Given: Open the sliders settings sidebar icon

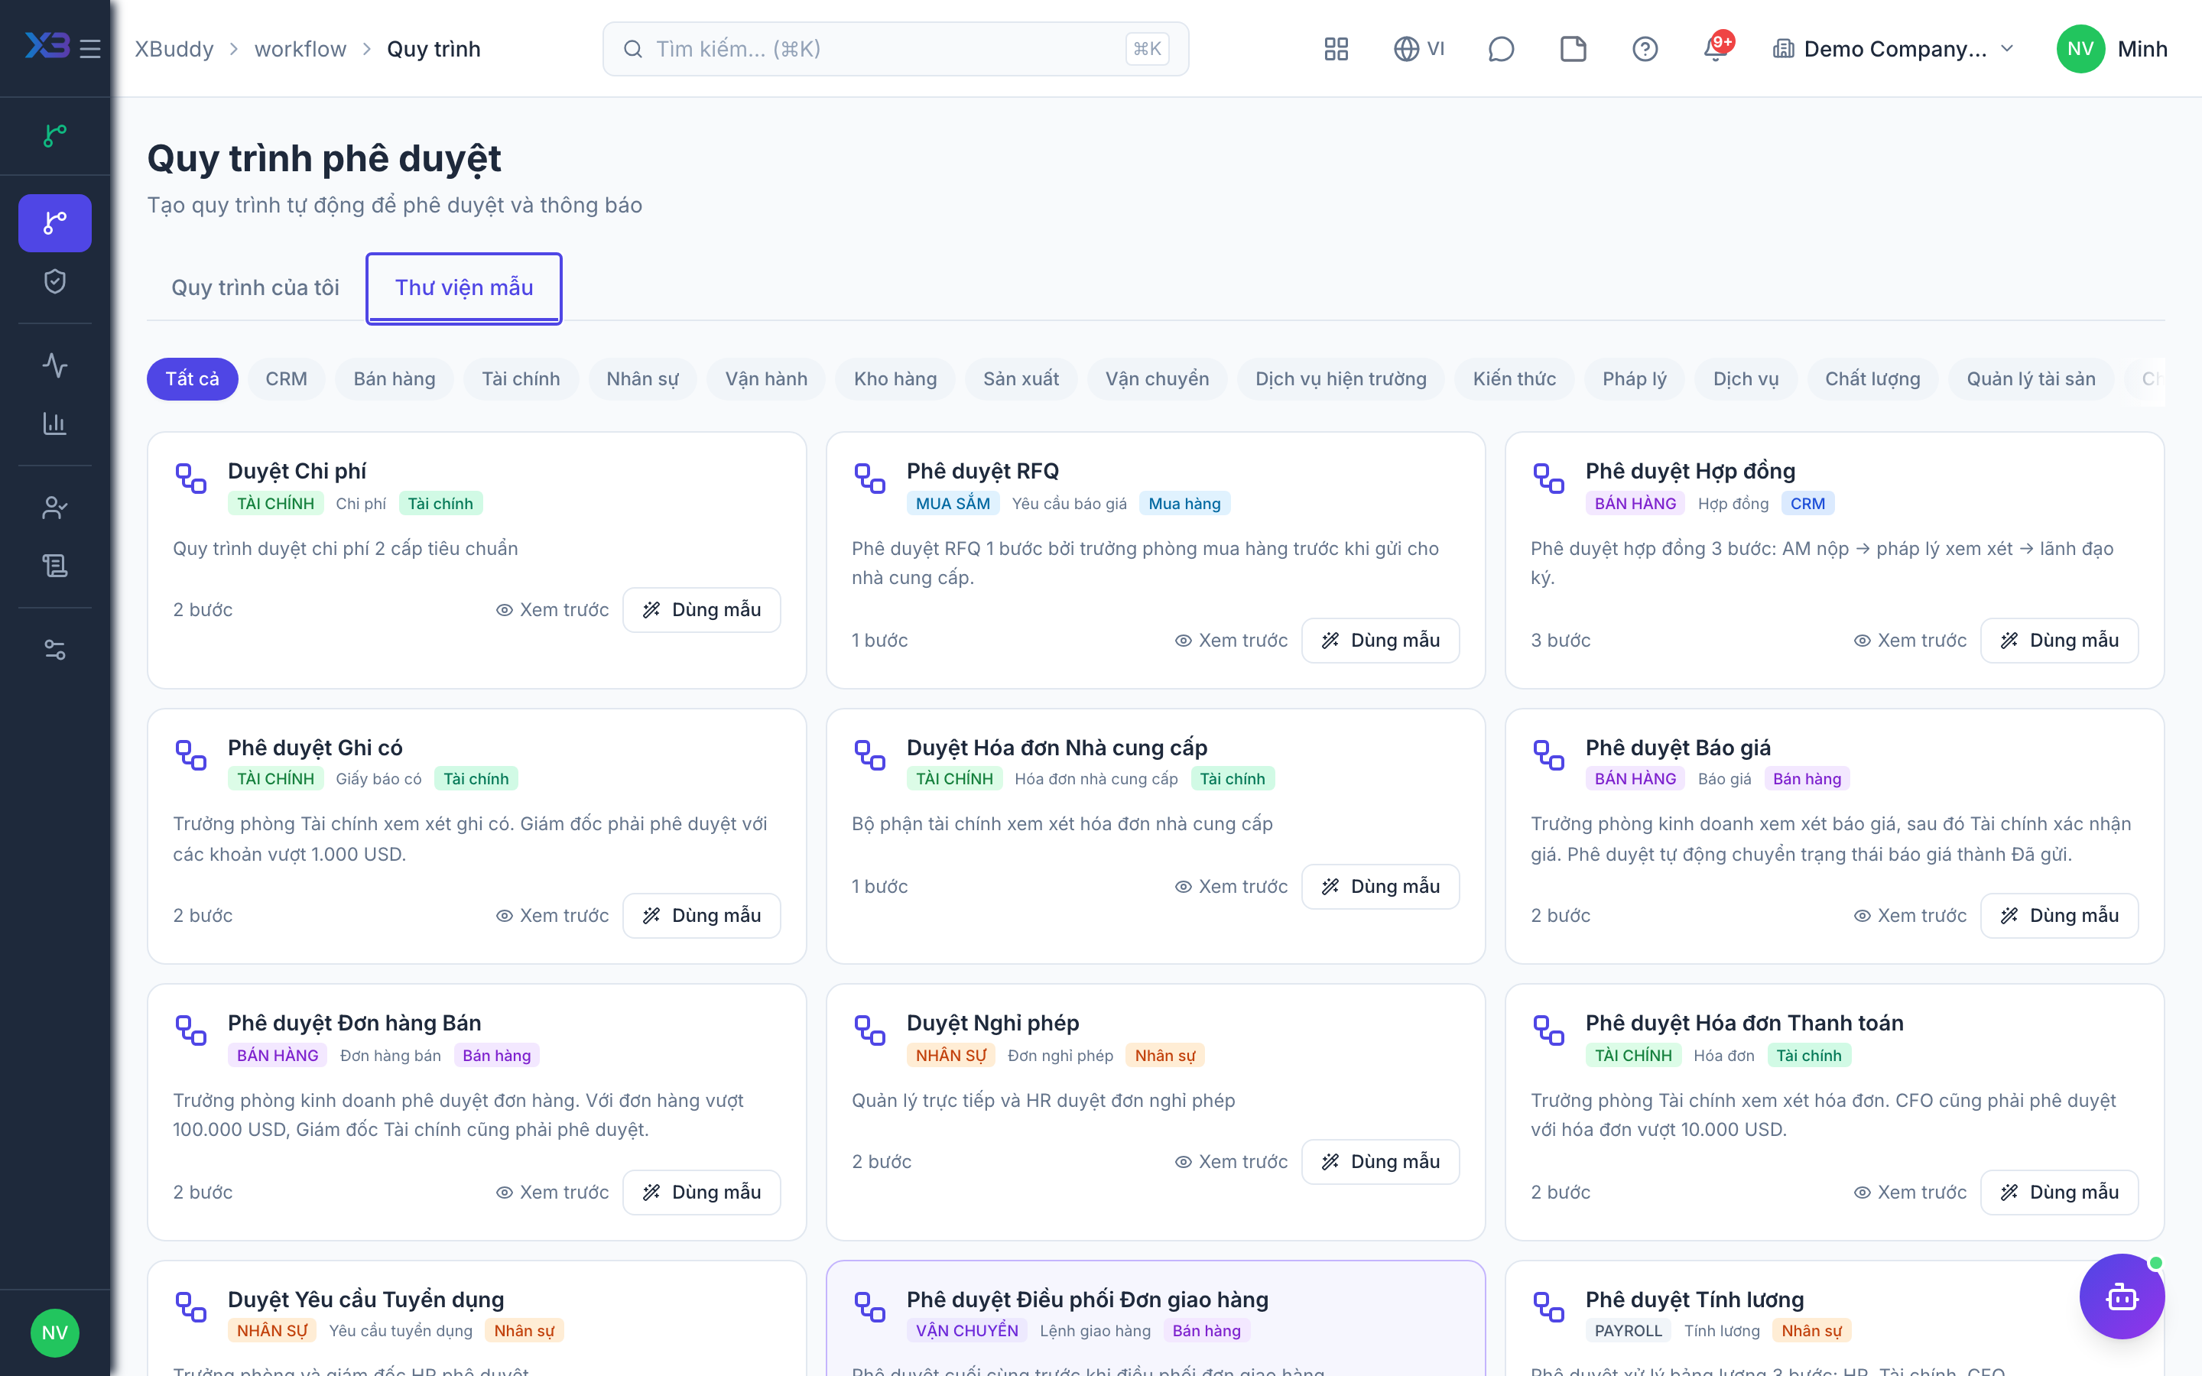Looking at the screenshot, I should tap(54, 650).
